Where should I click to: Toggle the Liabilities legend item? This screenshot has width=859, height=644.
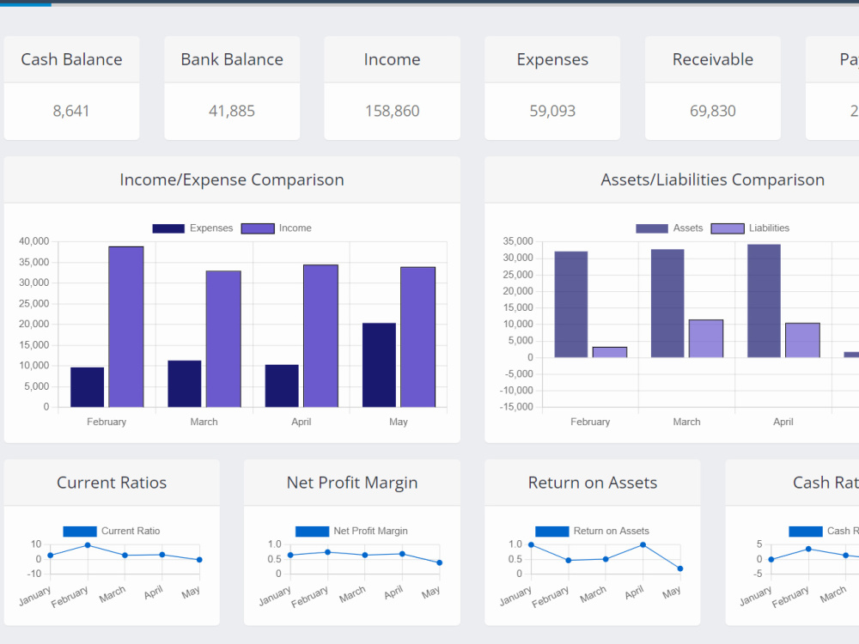pyautogui.click(x=750, y=228)
